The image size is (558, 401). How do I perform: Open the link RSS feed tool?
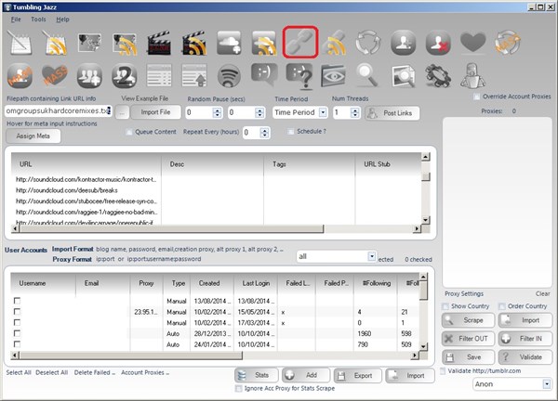334,43
